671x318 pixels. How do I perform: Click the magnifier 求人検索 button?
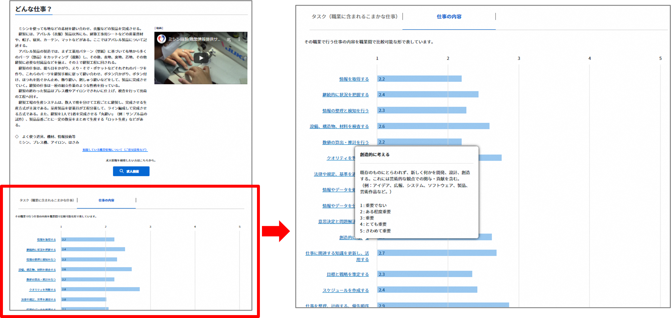coord(131,171)
